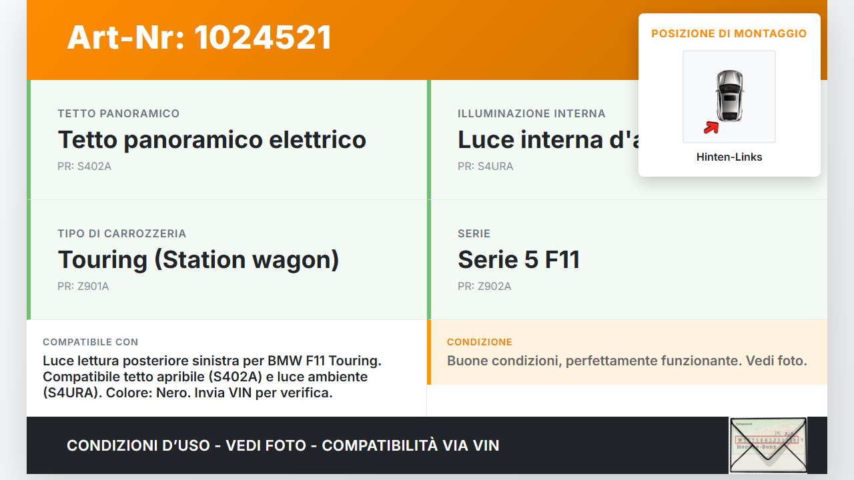Viewport: 854px width, 480px height.
Task: Click the Serie category label
Action: [474, 234]
